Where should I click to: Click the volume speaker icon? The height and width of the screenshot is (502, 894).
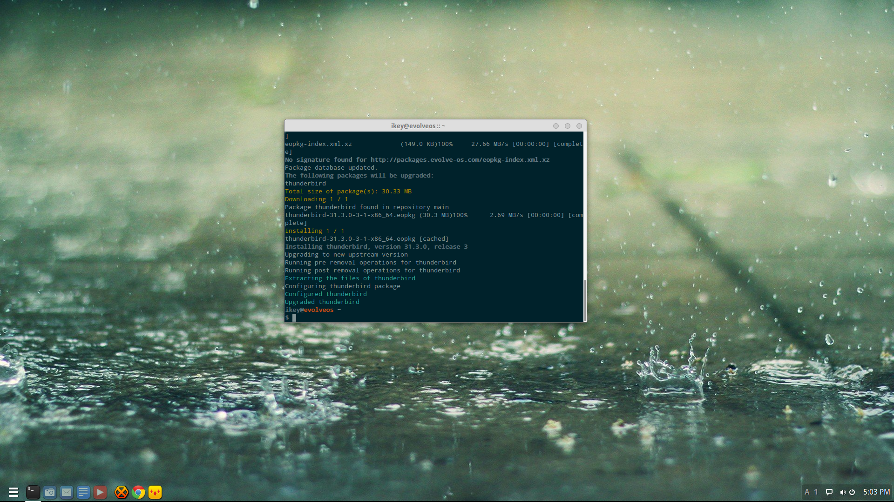(842, 492)
